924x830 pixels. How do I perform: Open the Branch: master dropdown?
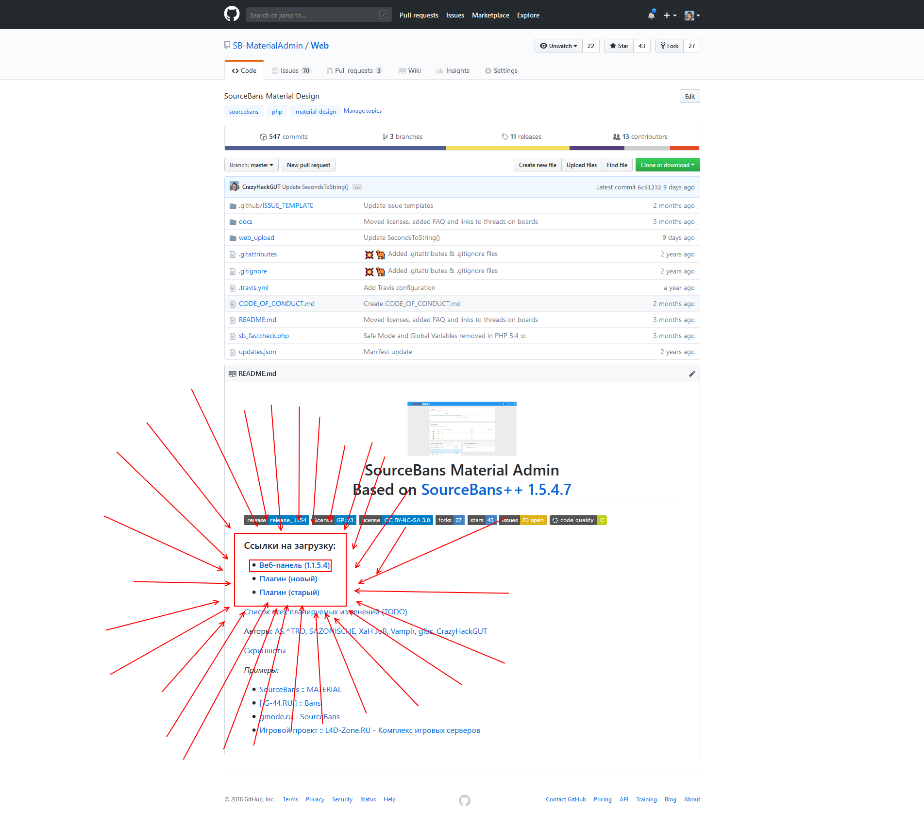(251, 165)
